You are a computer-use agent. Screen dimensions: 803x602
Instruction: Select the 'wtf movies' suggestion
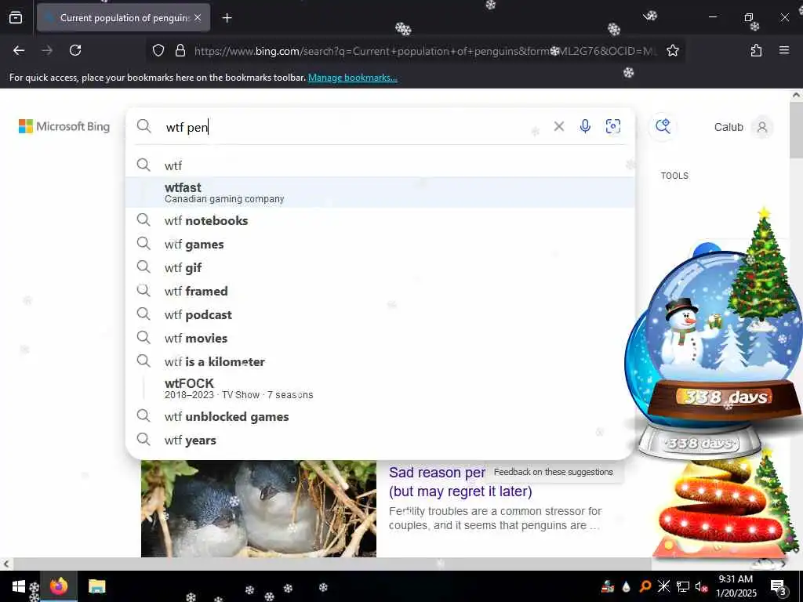click(380, 339)
